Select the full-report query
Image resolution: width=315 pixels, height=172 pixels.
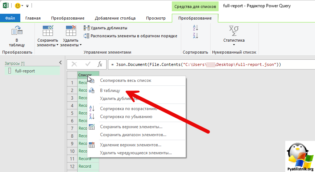tap(32, 71)
